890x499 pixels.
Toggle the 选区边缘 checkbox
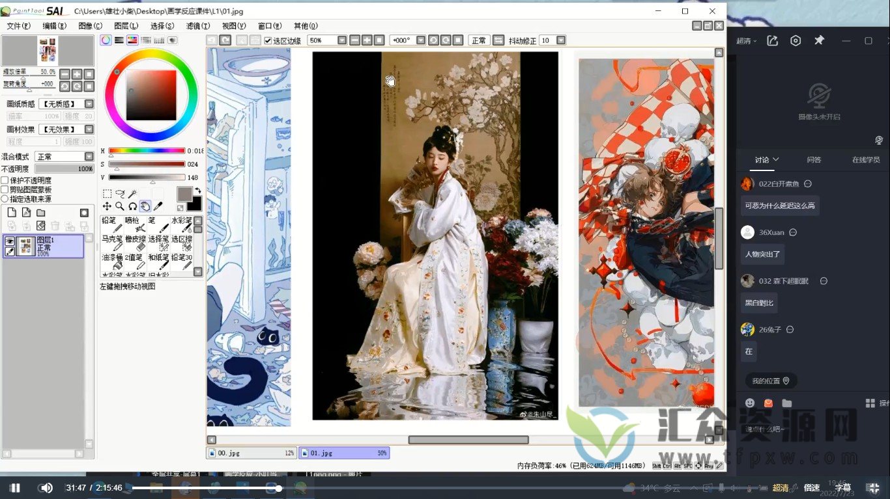tap(268, 40)
